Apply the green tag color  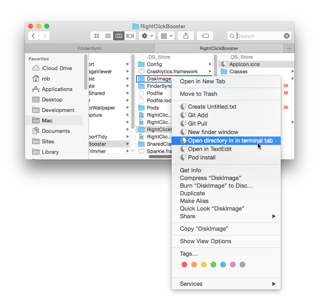click(213, 265)
